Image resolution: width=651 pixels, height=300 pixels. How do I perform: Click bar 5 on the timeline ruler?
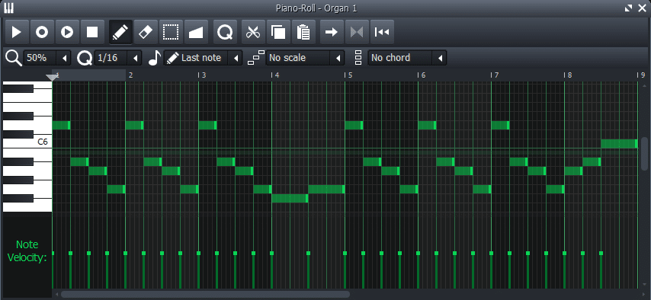coord(349,75)
